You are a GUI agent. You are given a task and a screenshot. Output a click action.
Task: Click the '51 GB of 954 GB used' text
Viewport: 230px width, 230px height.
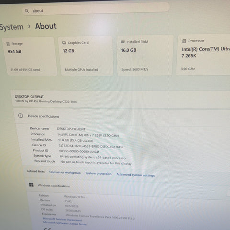pyautogui.click(x=25, y=69)
